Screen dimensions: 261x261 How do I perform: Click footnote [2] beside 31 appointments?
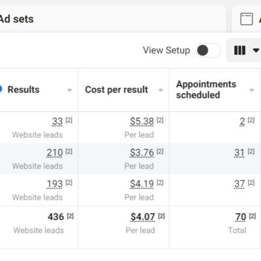[251, 151]
